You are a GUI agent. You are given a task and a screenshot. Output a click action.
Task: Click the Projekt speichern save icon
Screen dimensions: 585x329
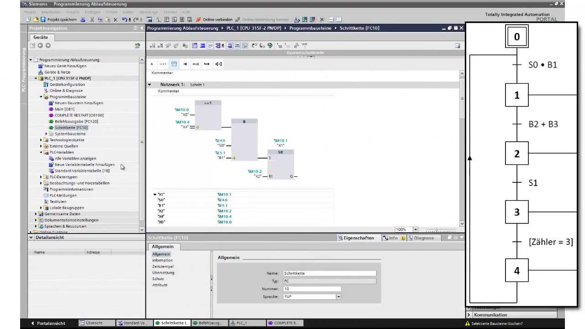coord(43,20)
